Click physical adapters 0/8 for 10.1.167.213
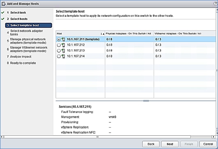 point(109,51)
